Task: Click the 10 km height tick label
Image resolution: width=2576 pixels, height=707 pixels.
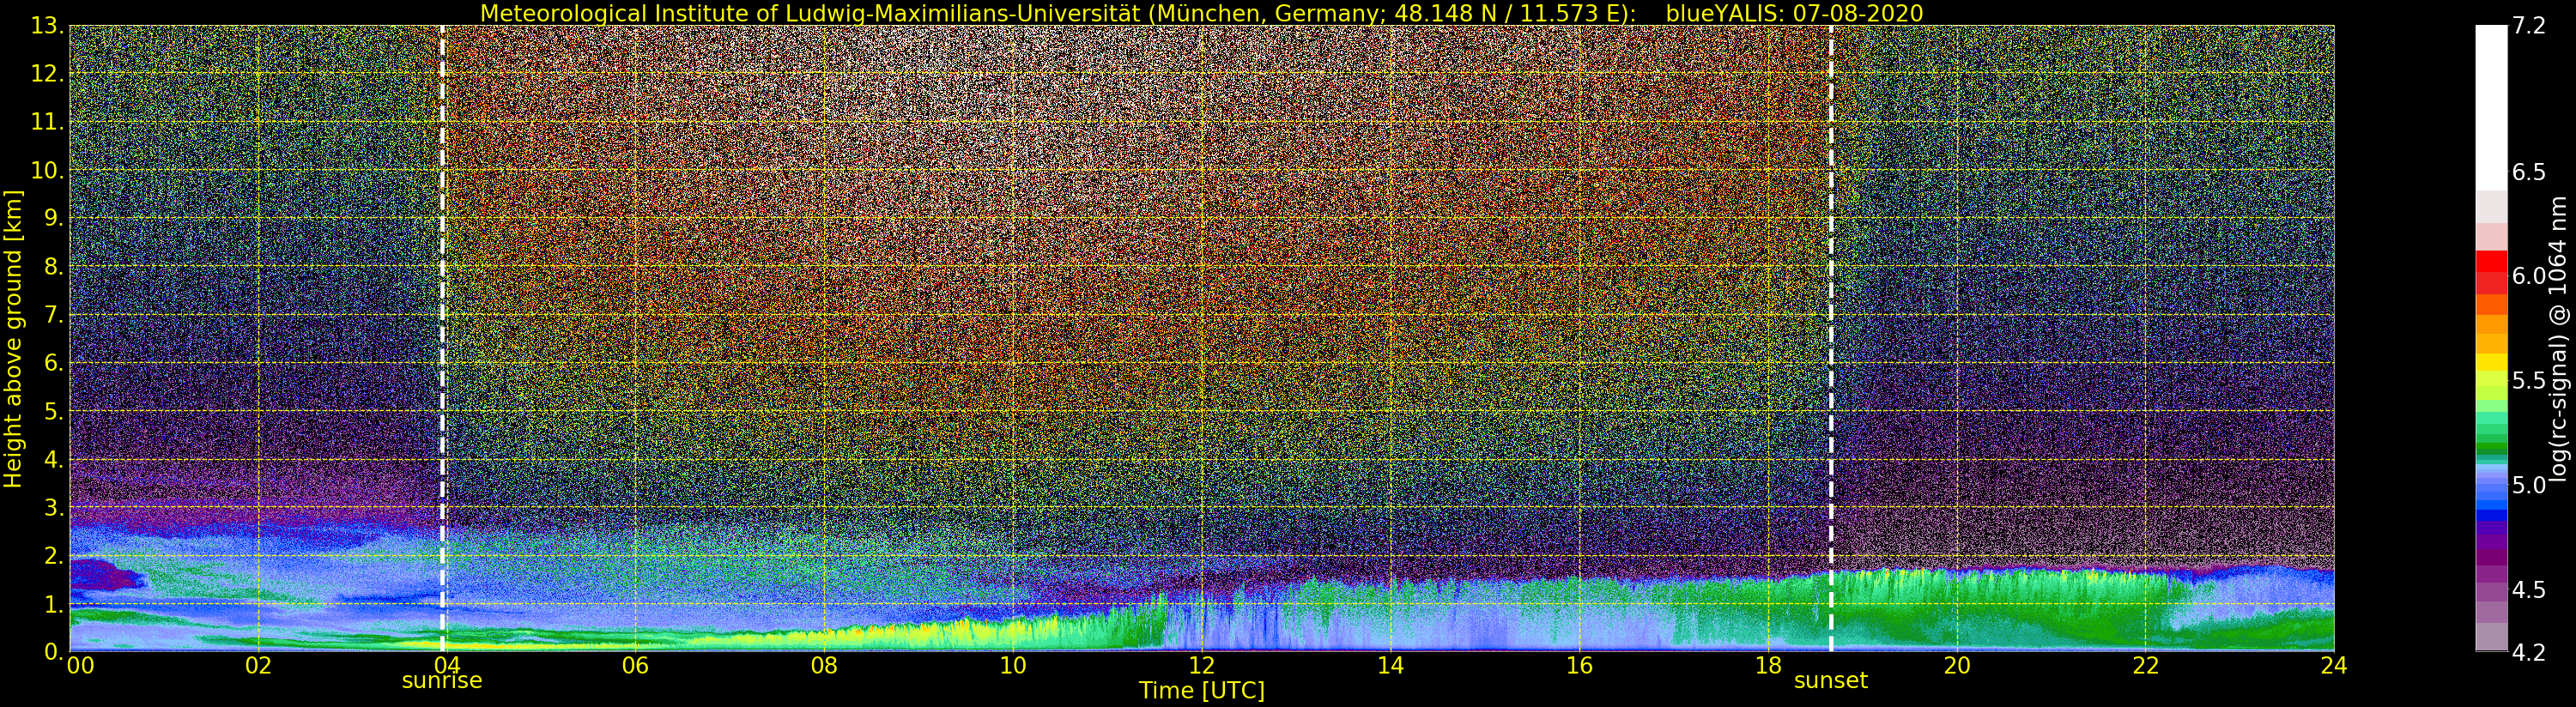Action: (x=47, y=171)
